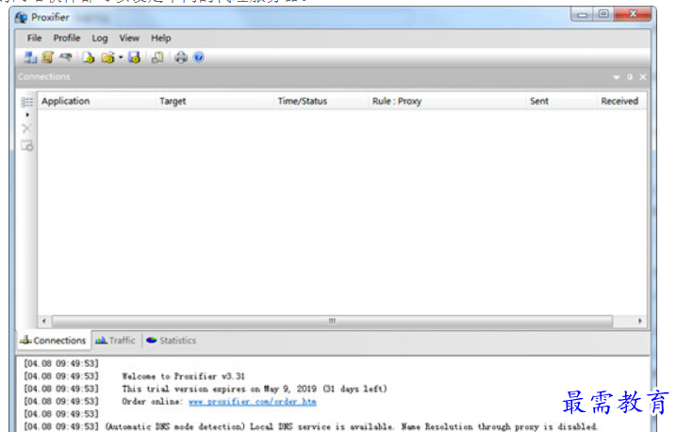Expand the Open Profile dropdown arrow
The height and width of the screenshot is (432, 677).
click(121, 57)
